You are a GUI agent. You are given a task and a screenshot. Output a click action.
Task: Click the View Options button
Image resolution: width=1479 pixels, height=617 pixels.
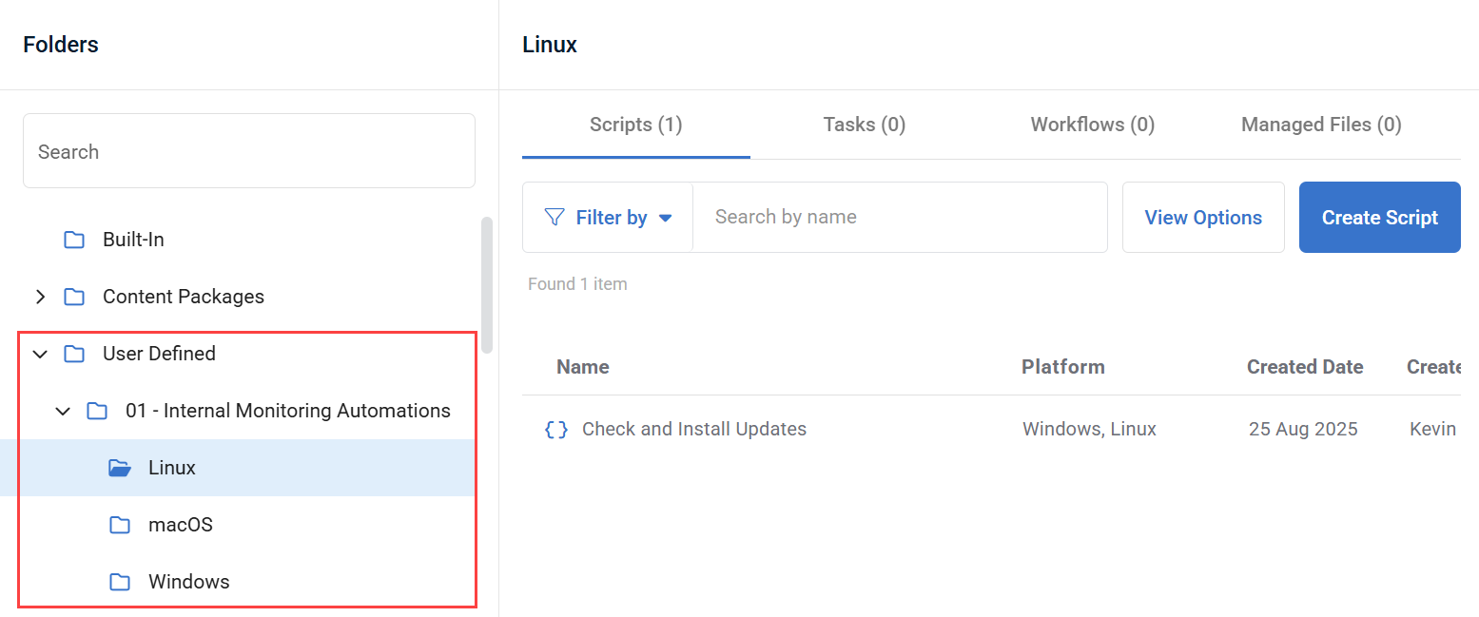coord(1203,218)
